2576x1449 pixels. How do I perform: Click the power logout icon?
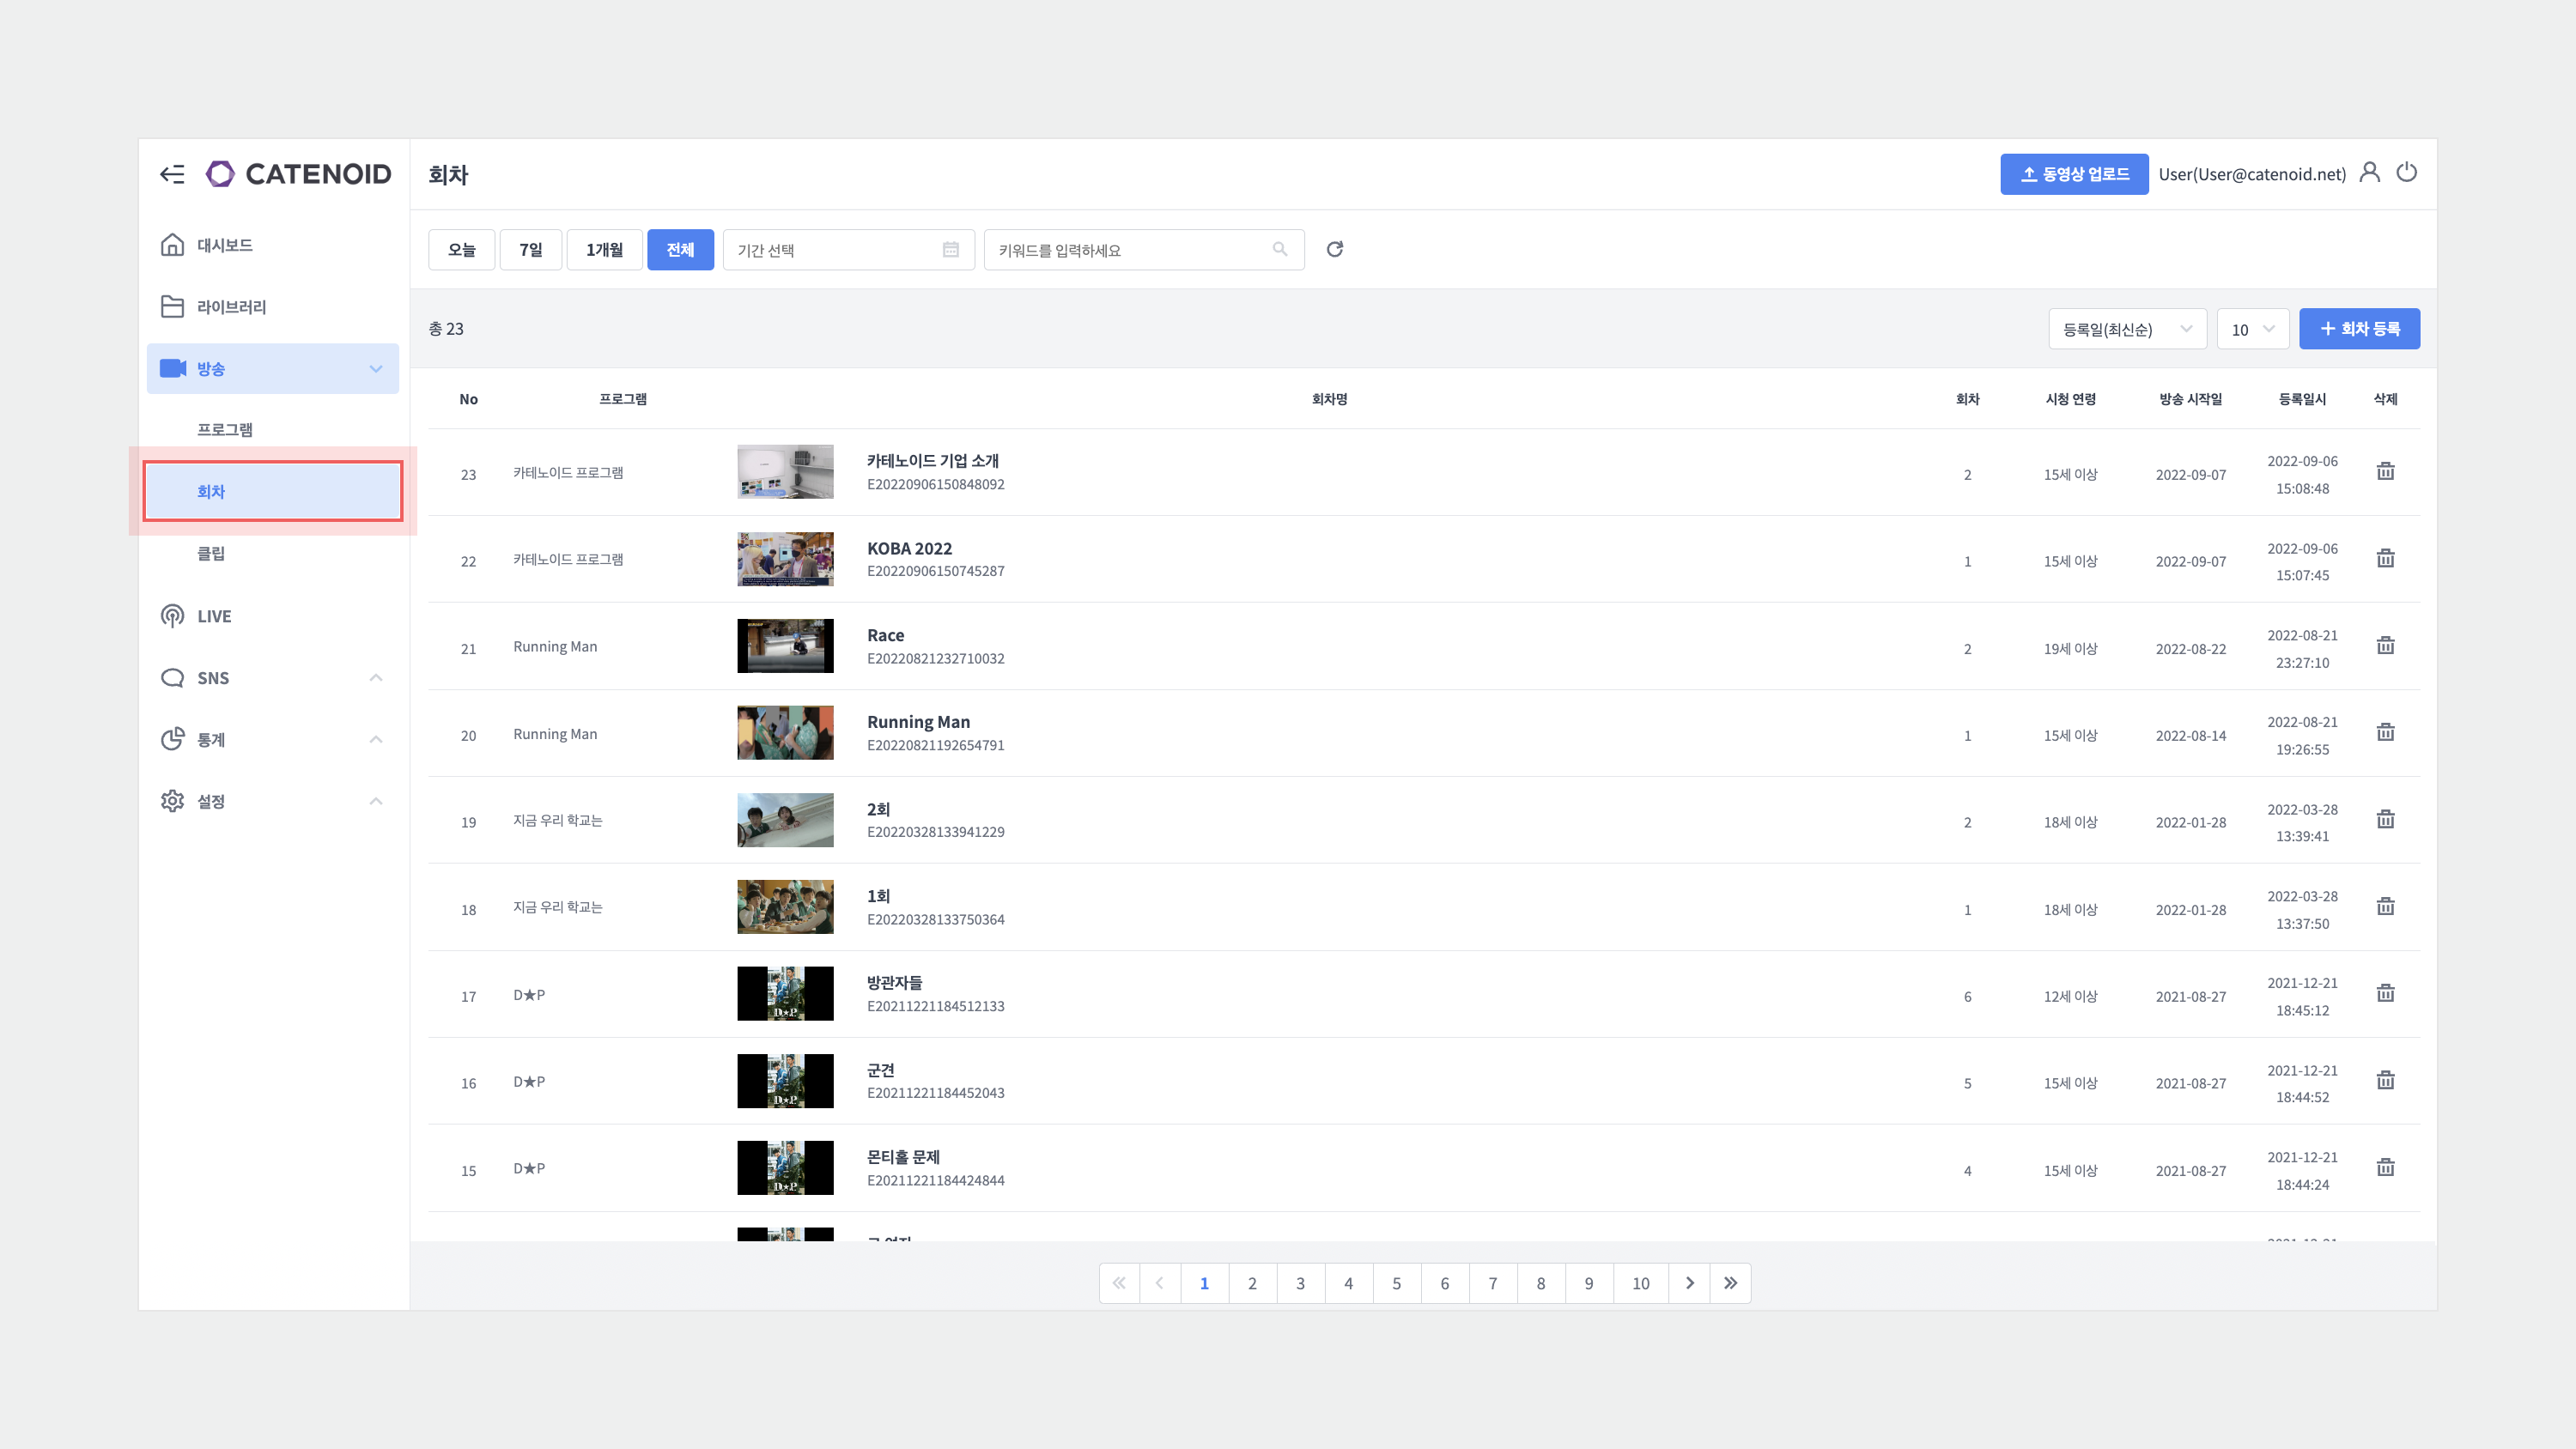(x=2407, y=173)
